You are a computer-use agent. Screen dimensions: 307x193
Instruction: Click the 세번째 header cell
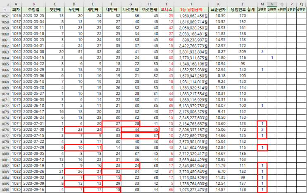[93, 10]
